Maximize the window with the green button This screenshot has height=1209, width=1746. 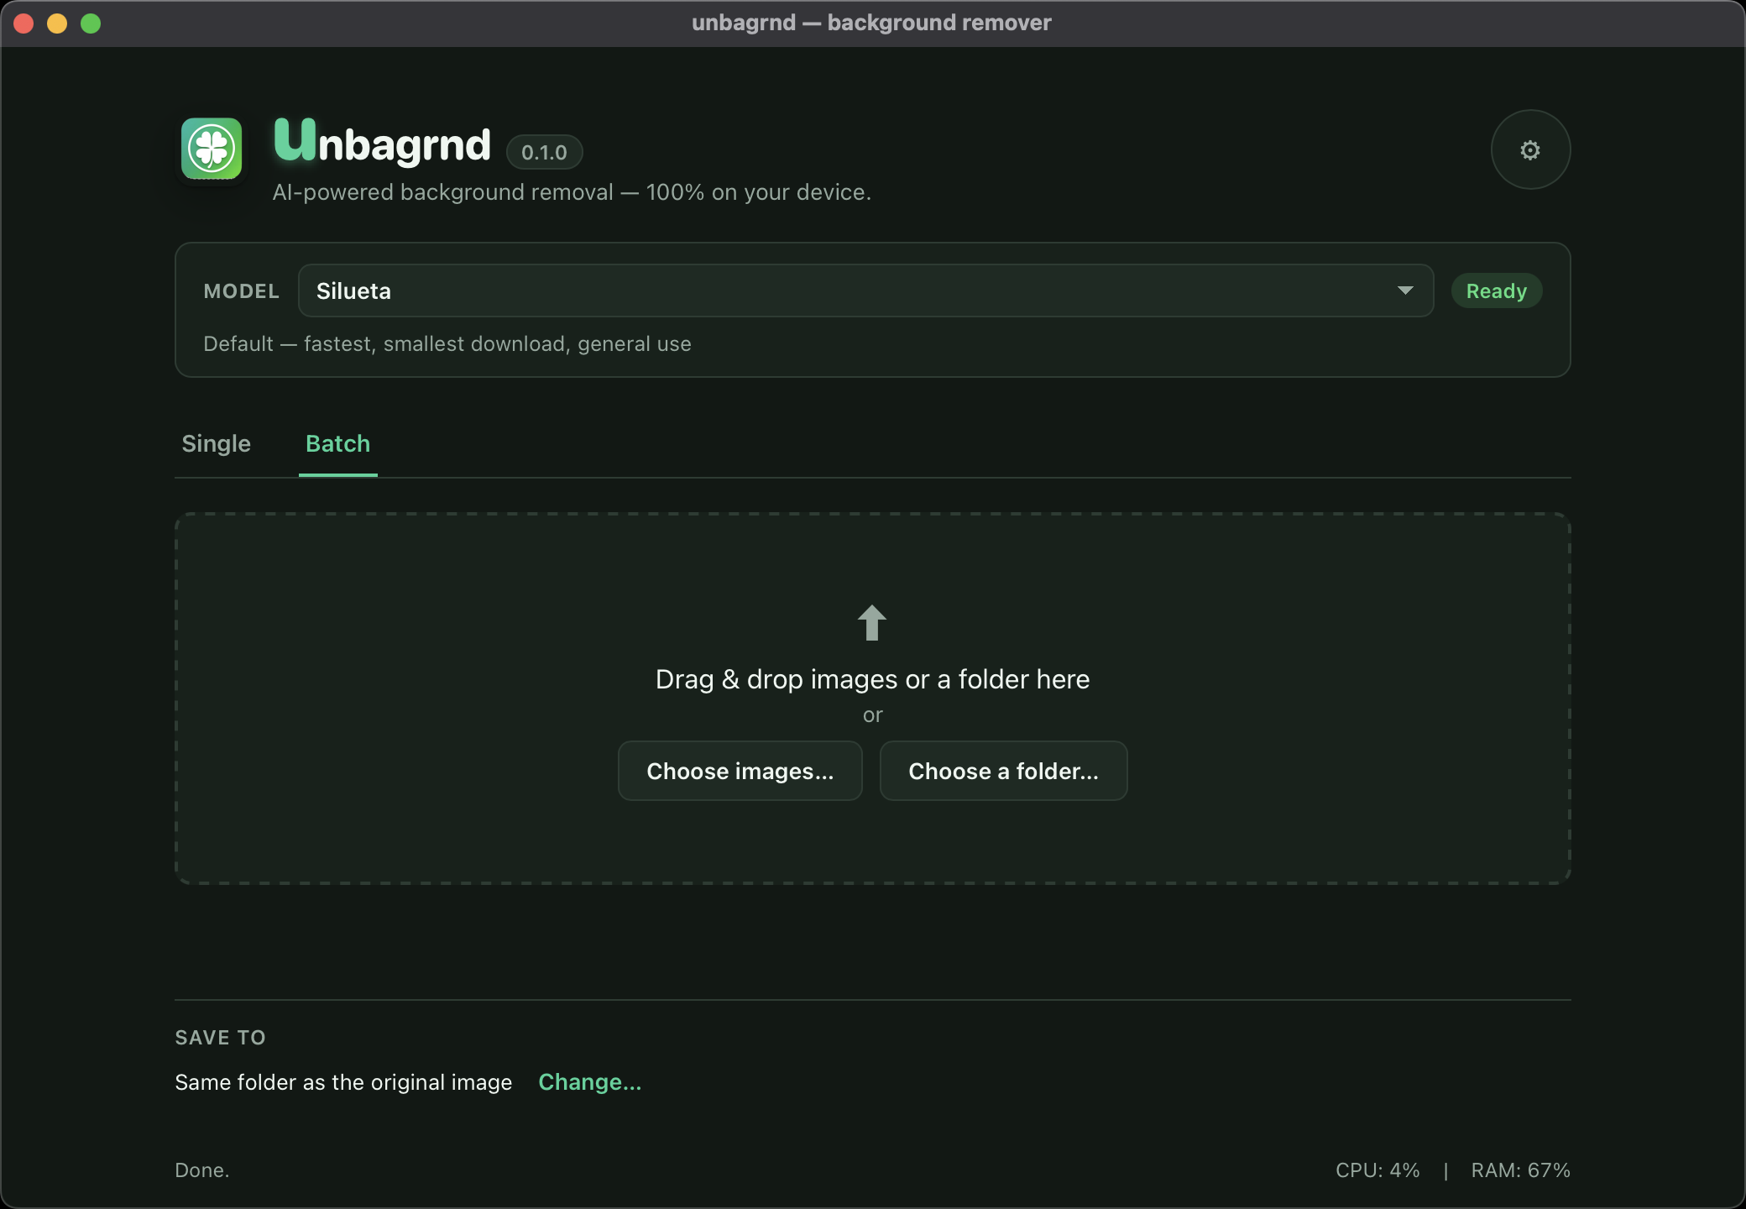91,24
